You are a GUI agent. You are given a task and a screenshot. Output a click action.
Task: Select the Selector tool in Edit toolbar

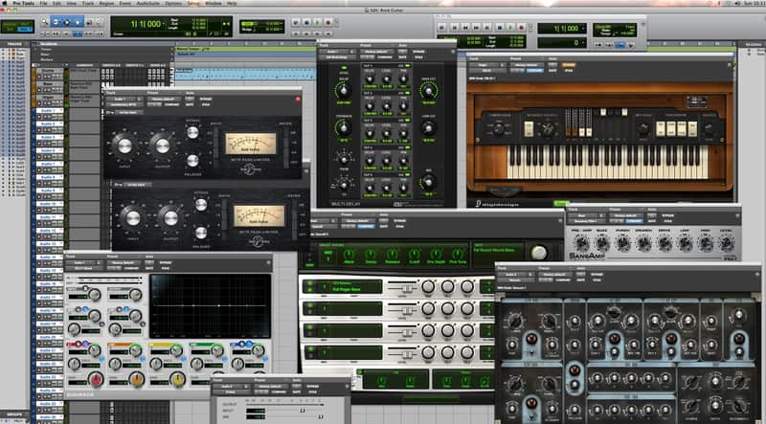tap(67, 22)
